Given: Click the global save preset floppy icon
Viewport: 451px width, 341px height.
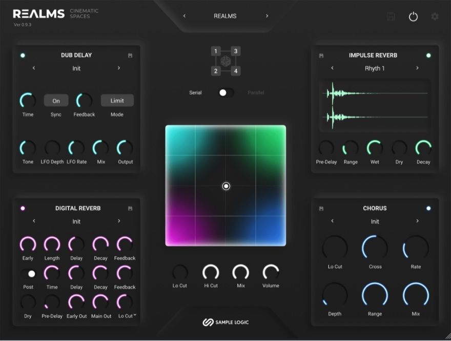Looking at the screenshot, I should pos(391,16).
